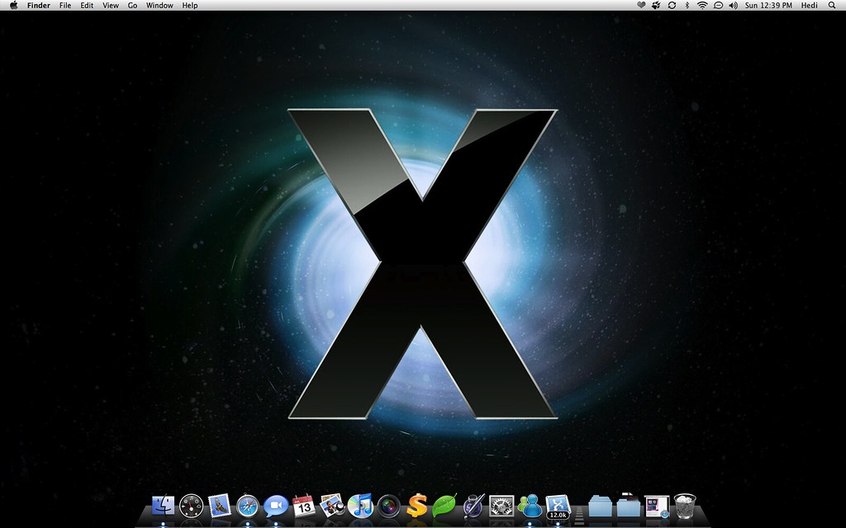
Task: Click the paw print menu bar icon
Action: [656, 6]
